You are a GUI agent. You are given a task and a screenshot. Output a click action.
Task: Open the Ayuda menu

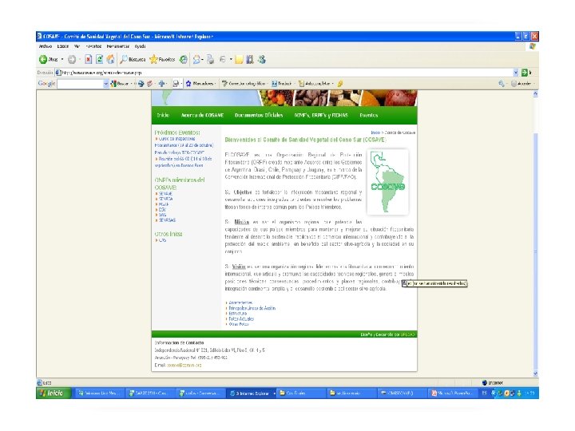pos(140,46)
